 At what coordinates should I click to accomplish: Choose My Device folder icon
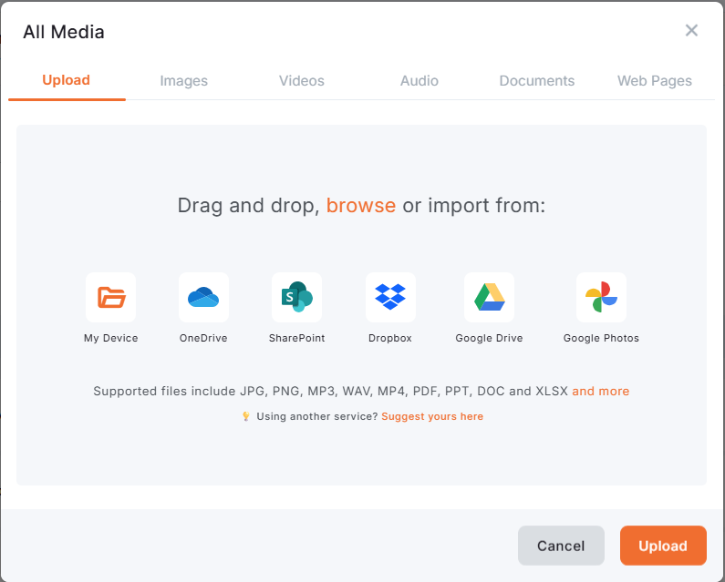point(111,297)
